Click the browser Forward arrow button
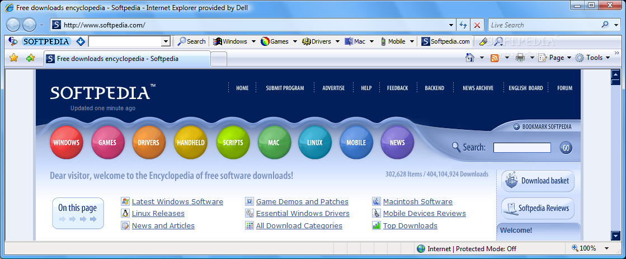The width and height of the screenshot is (626, 259). tap(29, 25)
